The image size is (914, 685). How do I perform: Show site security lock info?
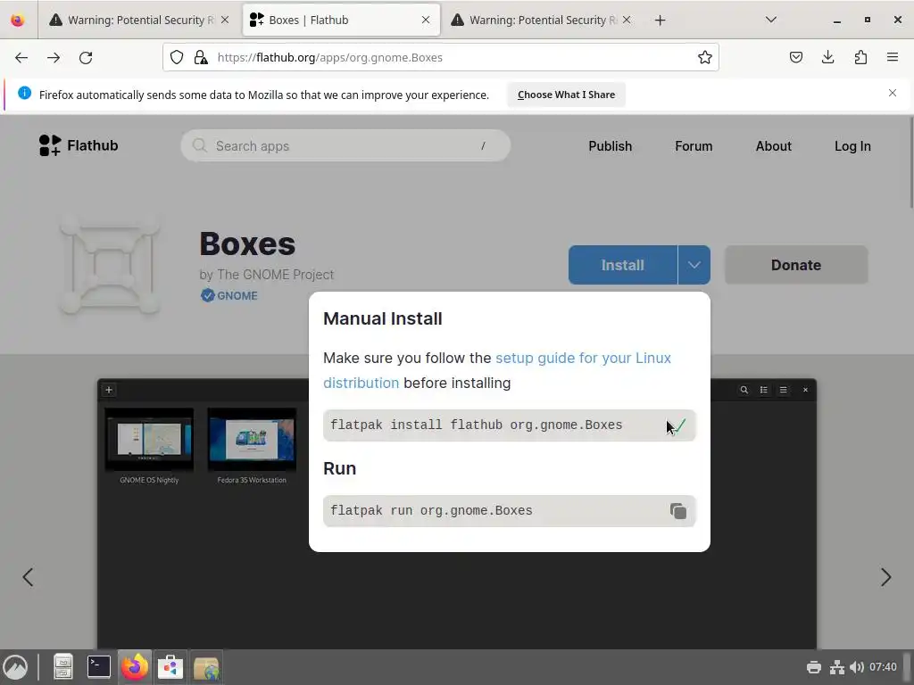pyautogui.click(x=201, y=57)
